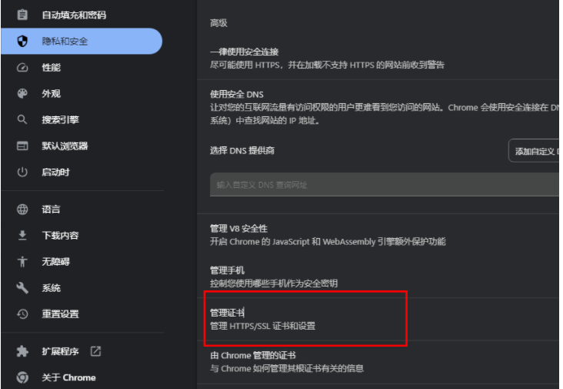Click the external link icon beside 扩展程序

point(95,351)
